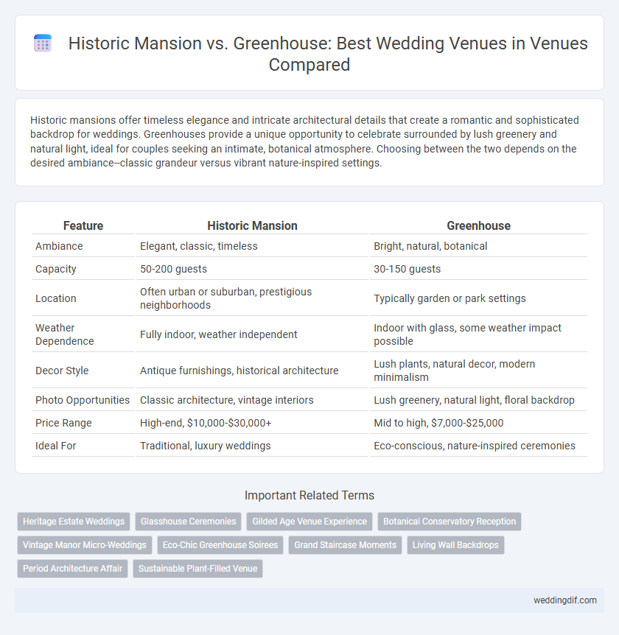Screen dimensions: 619x635
Task: Click the calendar icon beside the title
Action: (x=43, y=43)
